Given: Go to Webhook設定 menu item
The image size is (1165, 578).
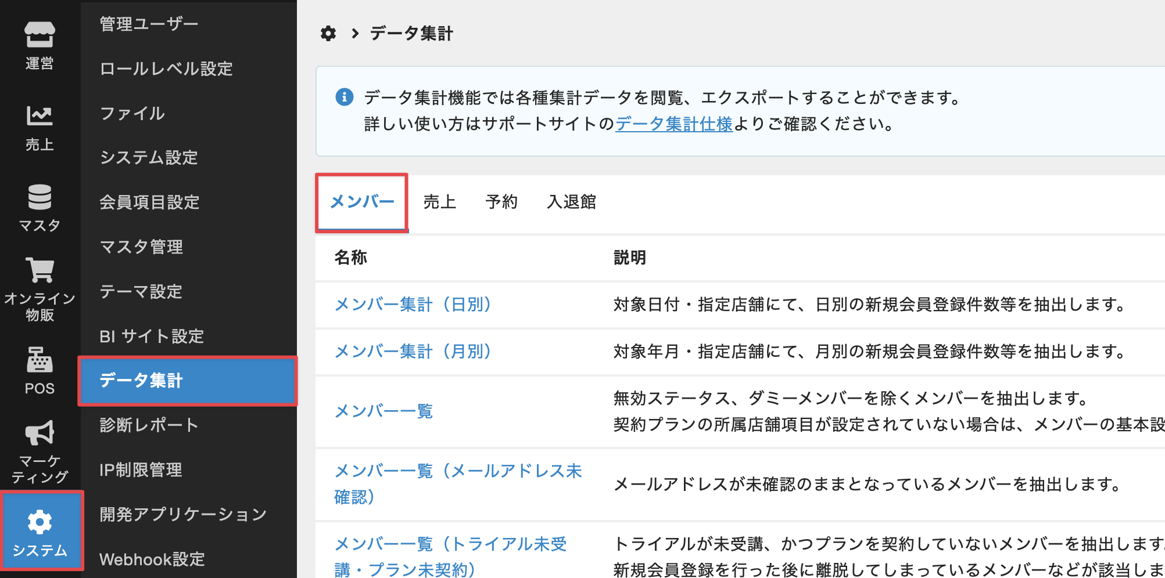Looking at the screenshot, I should coord(152,559).
